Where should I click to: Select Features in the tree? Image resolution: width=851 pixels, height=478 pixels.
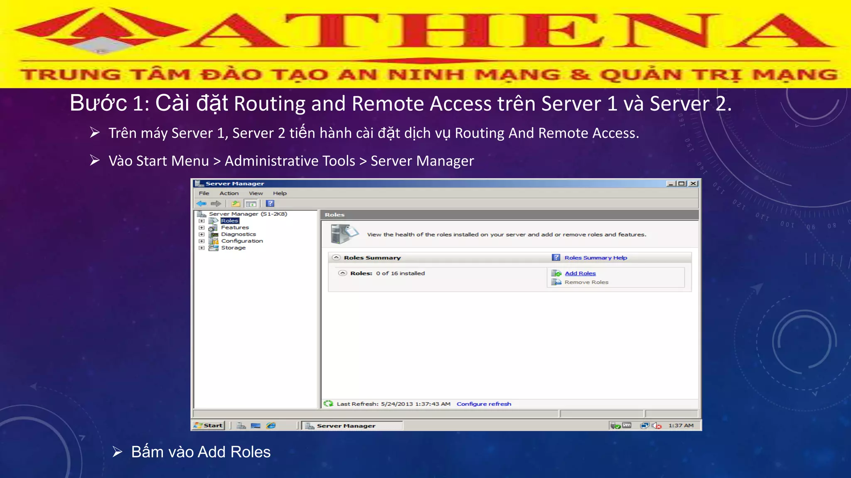[235, 227]
